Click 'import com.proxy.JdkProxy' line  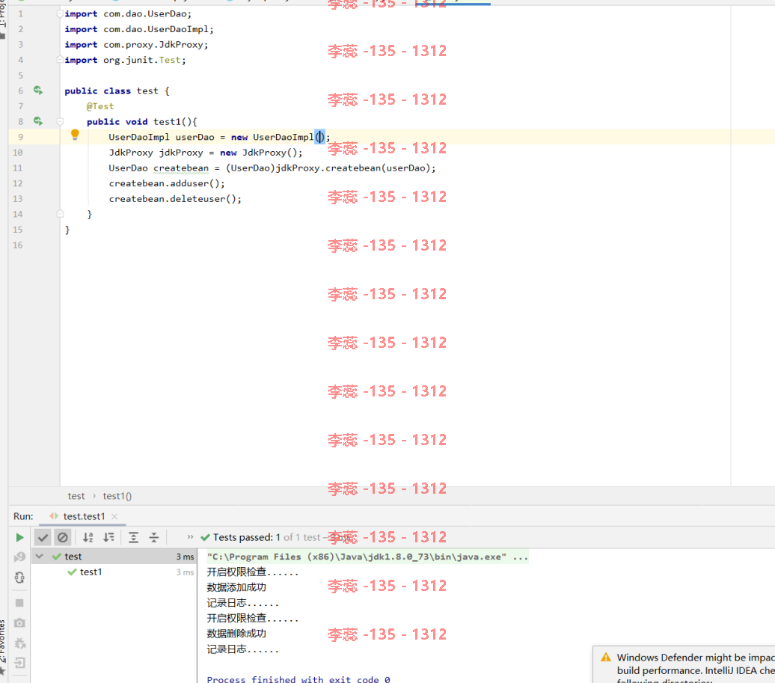point(136,44)
